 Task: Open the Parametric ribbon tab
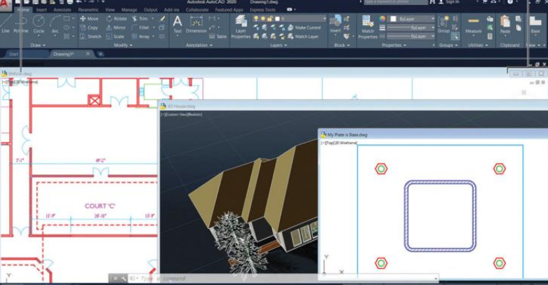click(88, 10)
